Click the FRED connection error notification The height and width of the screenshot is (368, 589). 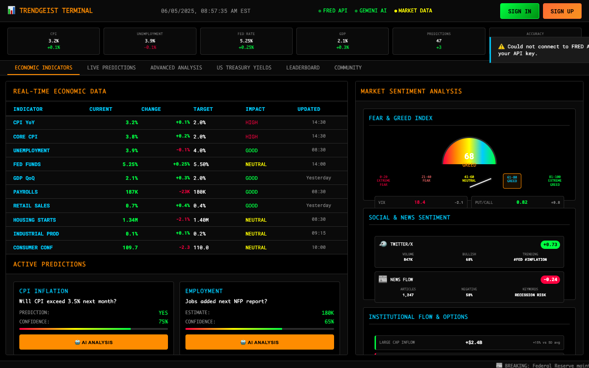539,50
